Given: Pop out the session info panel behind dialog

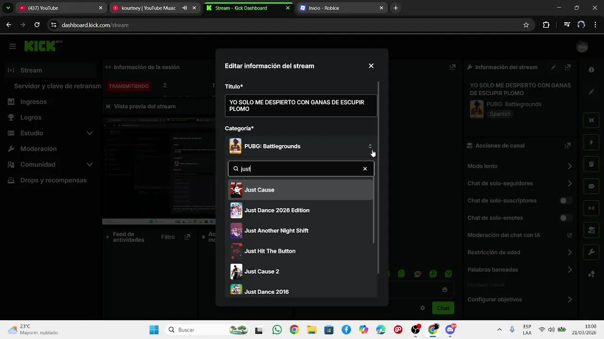Looking at the screenshot, I should click(453, 67).
